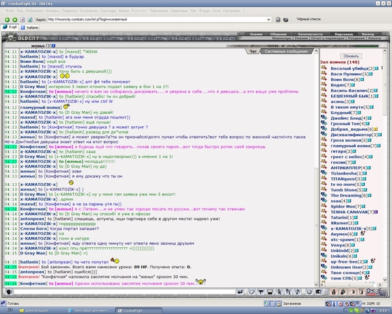Screen dimensions: 392x314
Task: Click the third status bar icon before Зал воинов
Action: coord(279,304)
